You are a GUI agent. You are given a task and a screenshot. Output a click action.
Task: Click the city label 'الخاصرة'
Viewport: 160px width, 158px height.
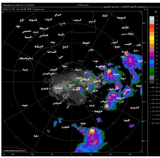pos(65,127)
